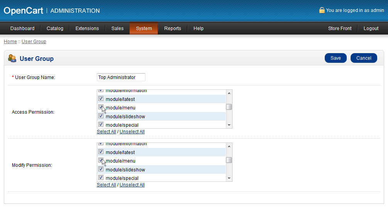Uncheck module/slideshow in Modify Permission

[x=101, y=169]
